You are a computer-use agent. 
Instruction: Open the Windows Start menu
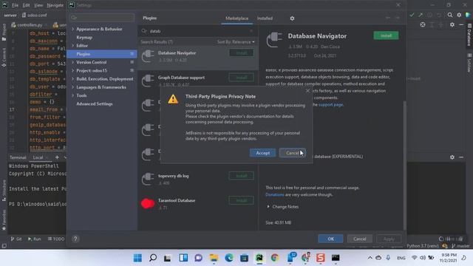(x=137, y=258)
